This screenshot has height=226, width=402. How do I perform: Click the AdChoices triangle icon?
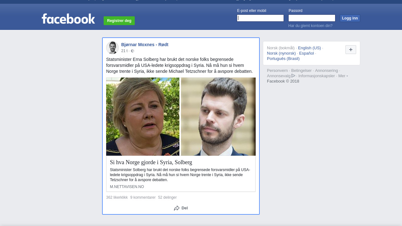pyautogui.click(x=293, y=76)
